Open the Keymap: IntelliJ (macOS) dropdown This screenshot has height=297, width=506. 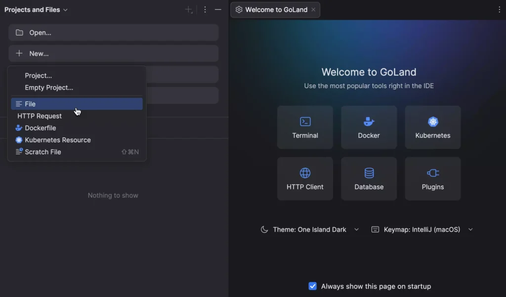pos(470,229)
